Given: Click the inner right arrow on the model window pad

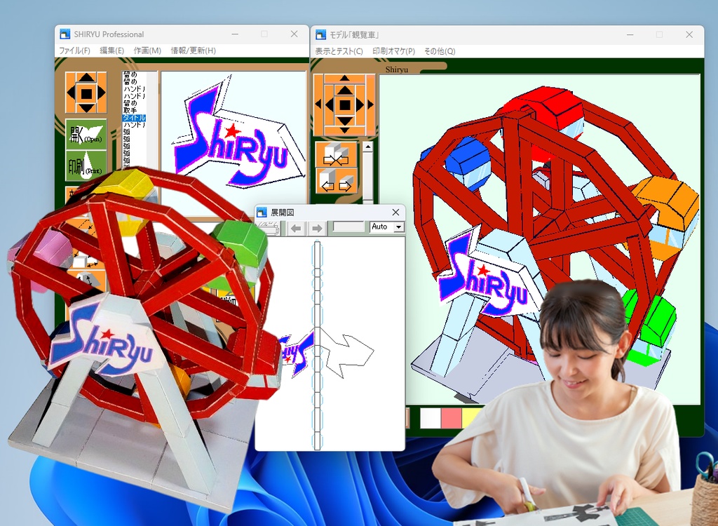Looking at the screenshot, I should [x=360, y=105].
